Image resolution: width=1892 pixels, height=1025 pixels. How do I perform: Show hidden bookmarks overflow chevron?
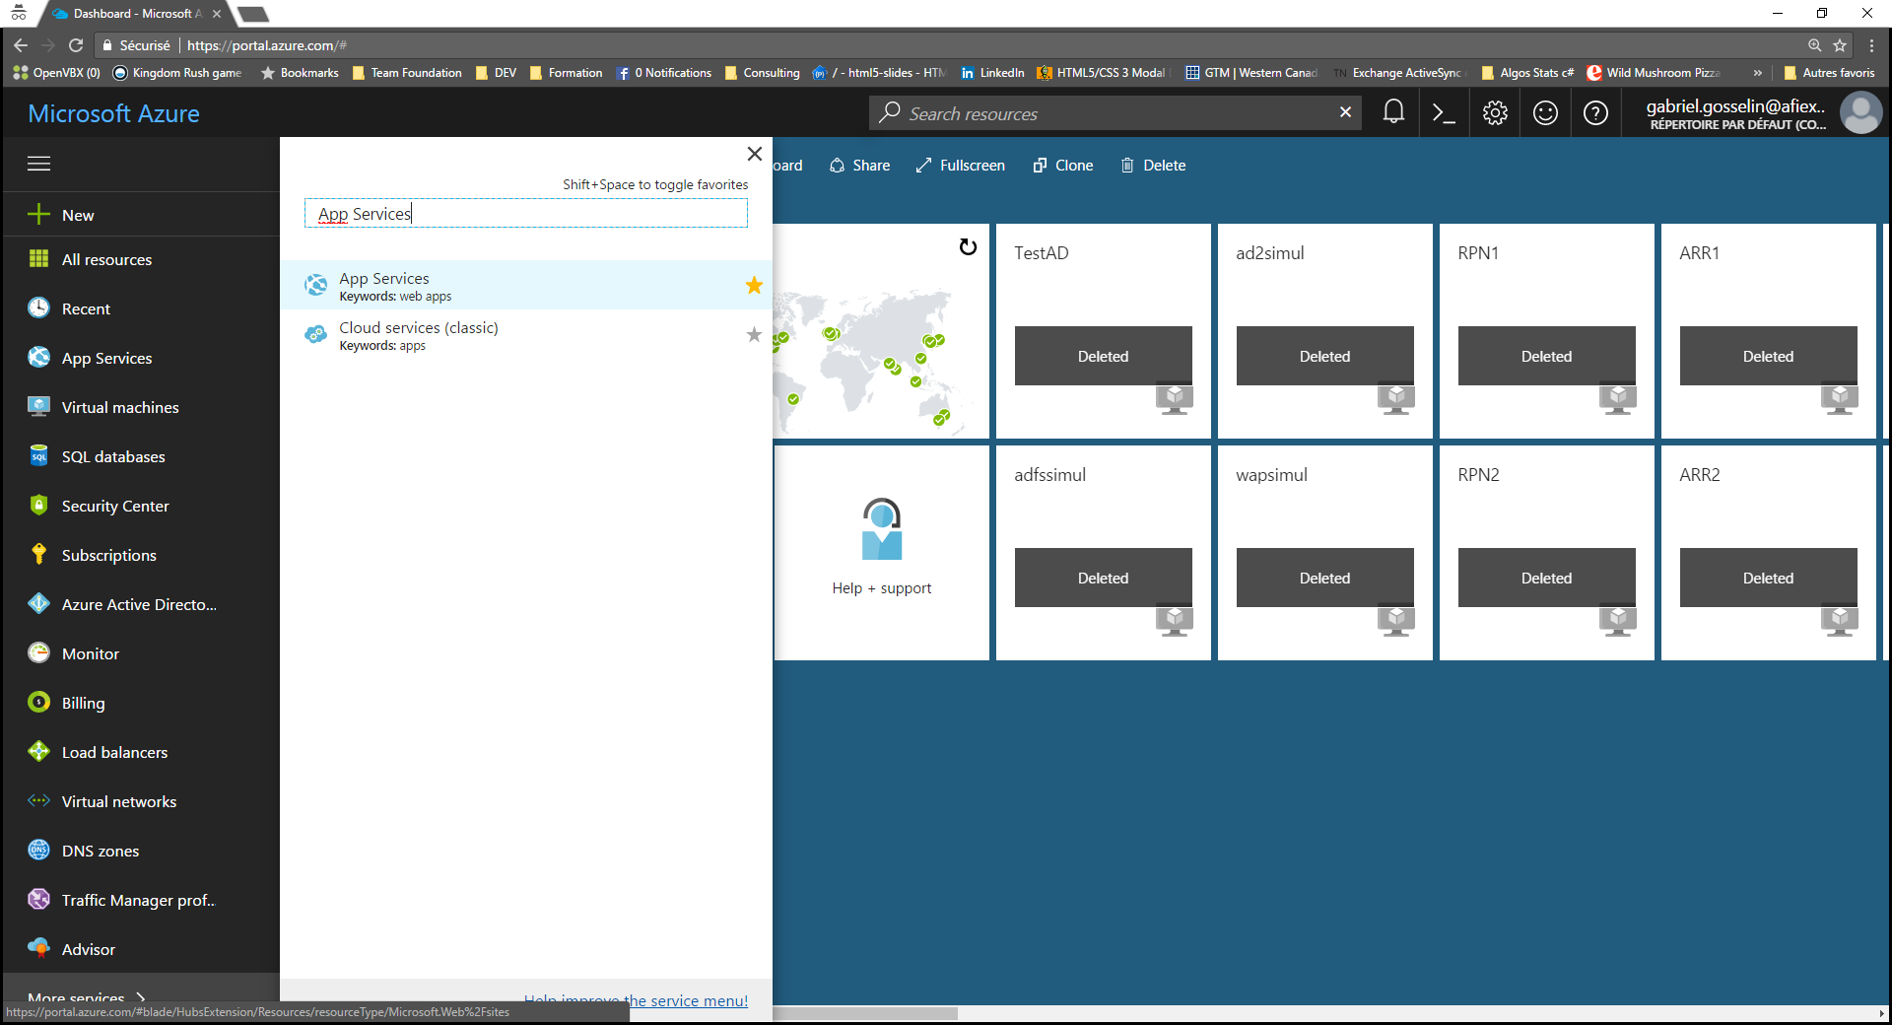(x=1757, y=73)
